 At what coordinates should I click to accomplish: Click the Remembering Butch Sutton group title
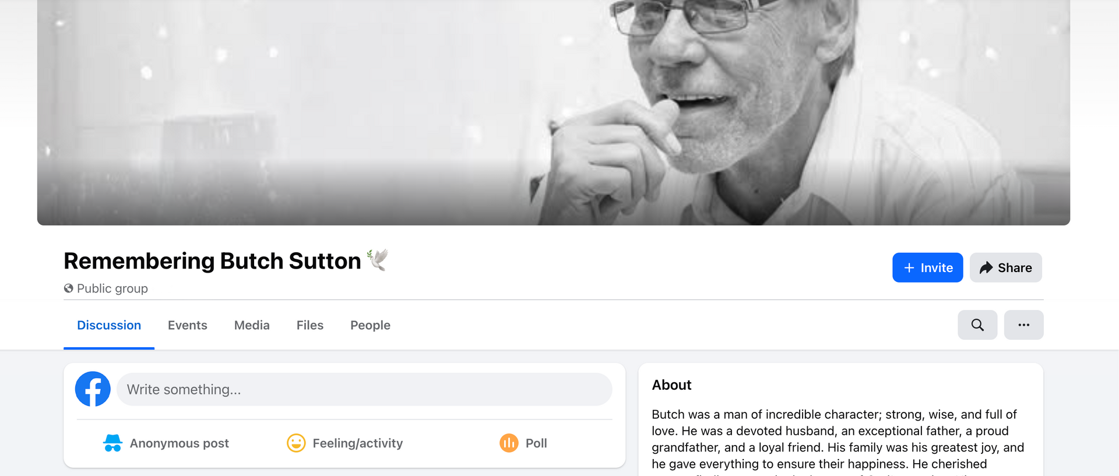(212, 261)
